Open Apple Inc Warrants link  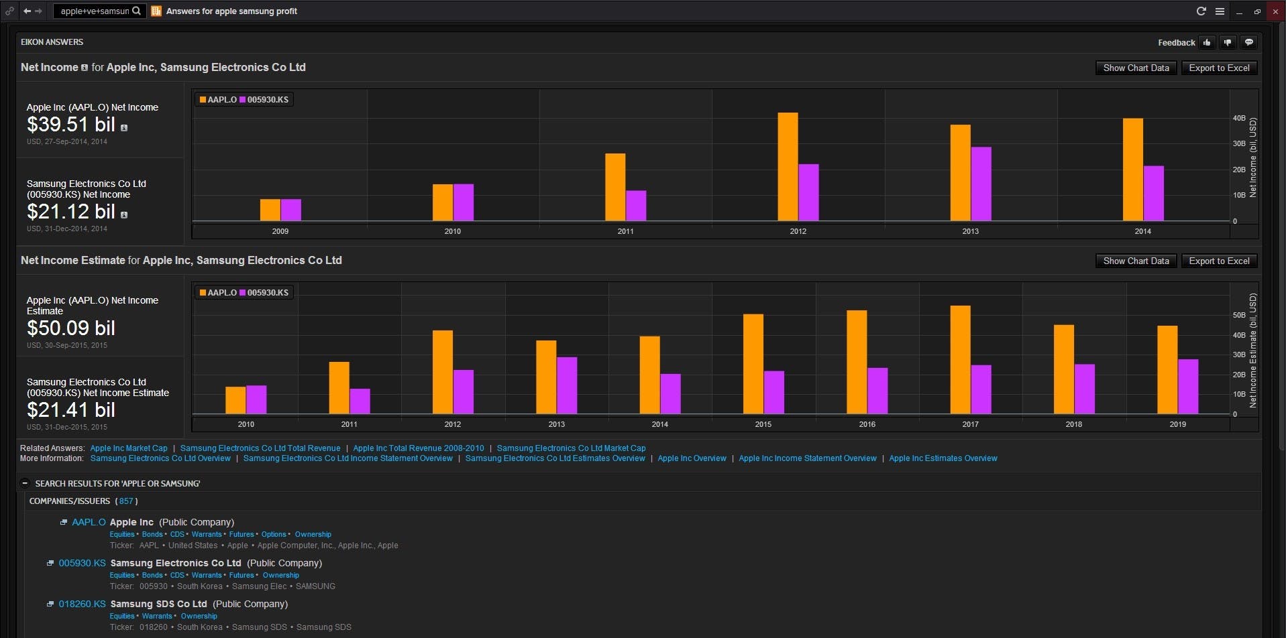click(207, 534)
